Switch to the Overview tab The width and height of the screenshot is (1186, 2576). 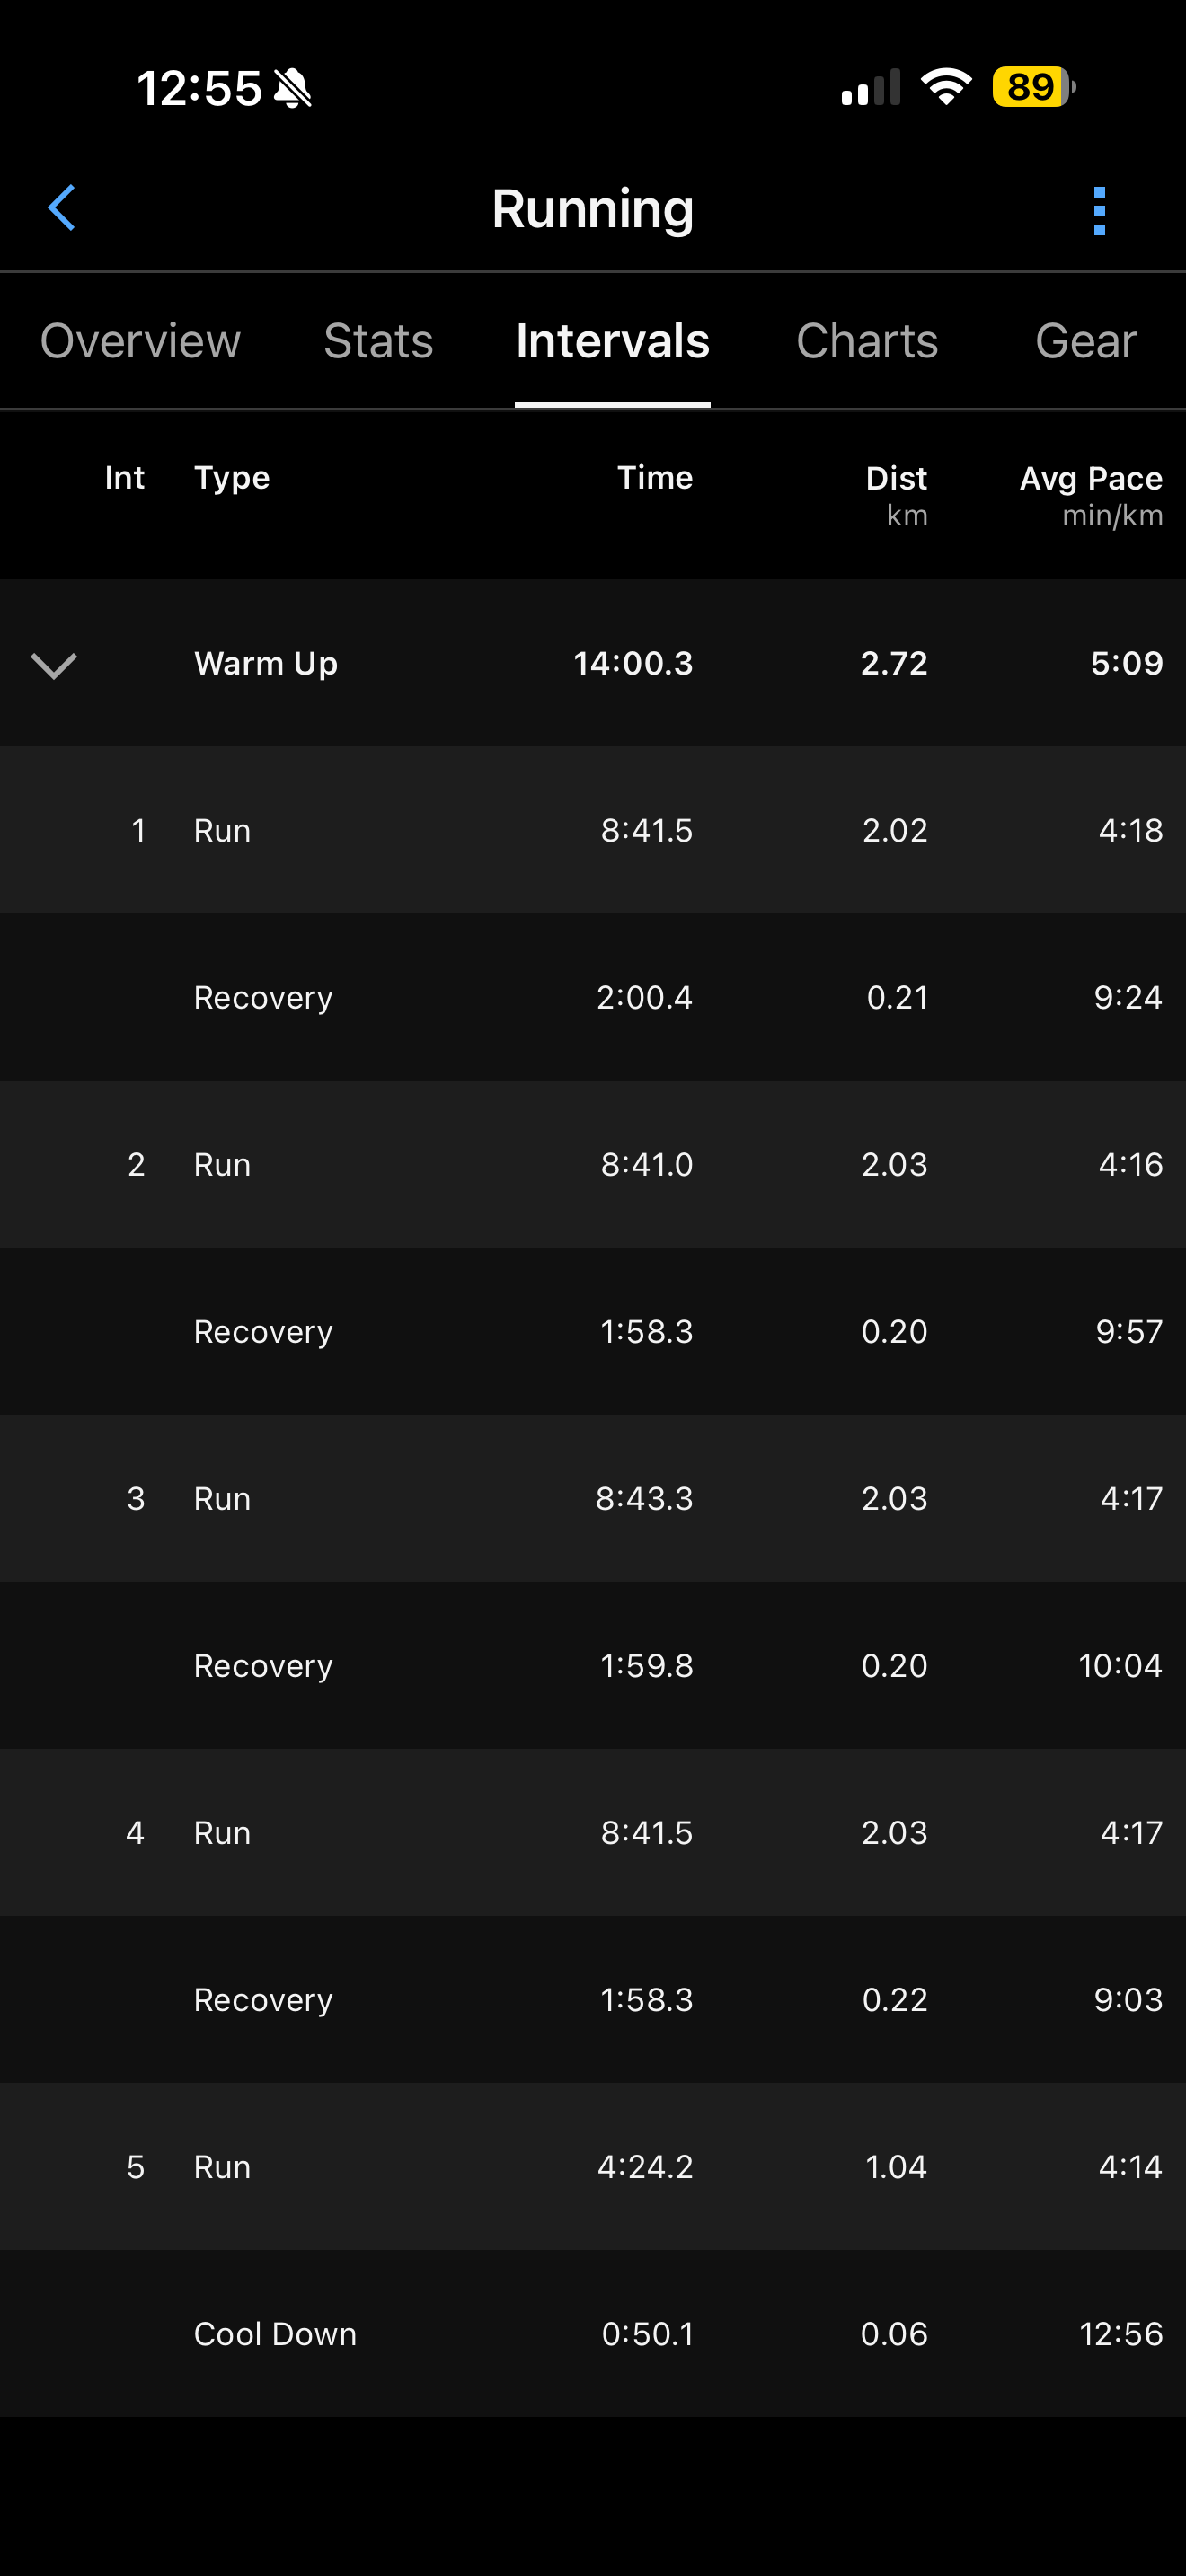(x=140, y=341)
